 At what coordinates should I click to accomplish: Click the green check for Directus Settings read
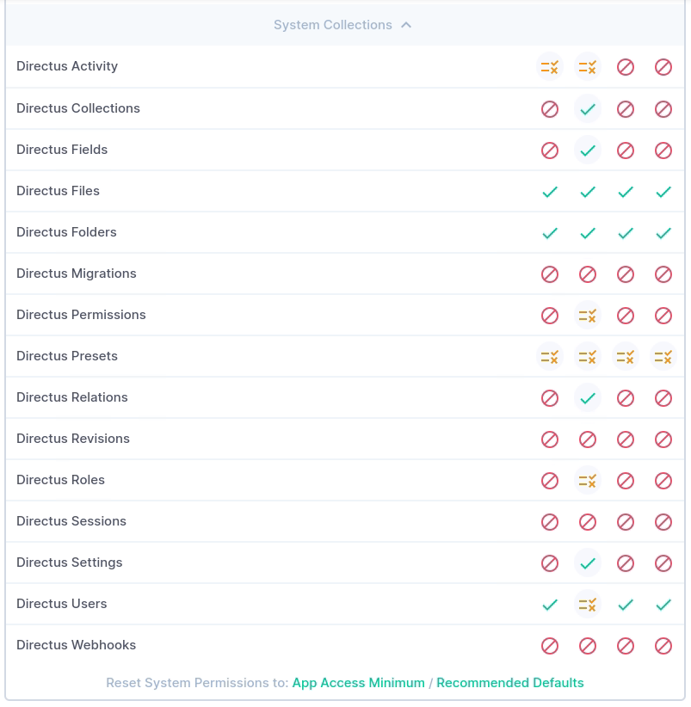pos(588,563)
